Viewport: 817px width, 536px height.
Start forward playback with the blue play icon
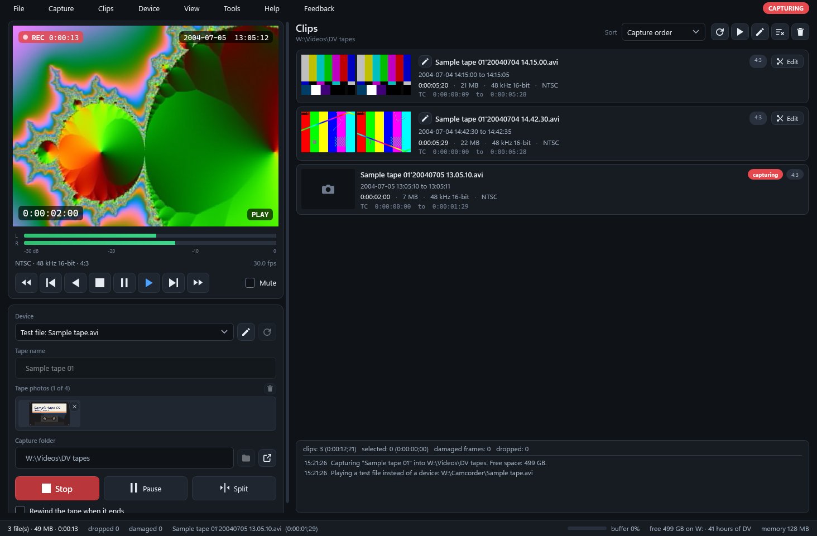tap(149, 283)
